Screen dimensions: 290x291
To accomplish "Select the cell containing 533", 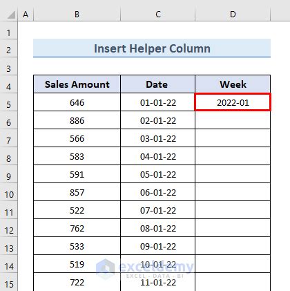I will 77,246.
